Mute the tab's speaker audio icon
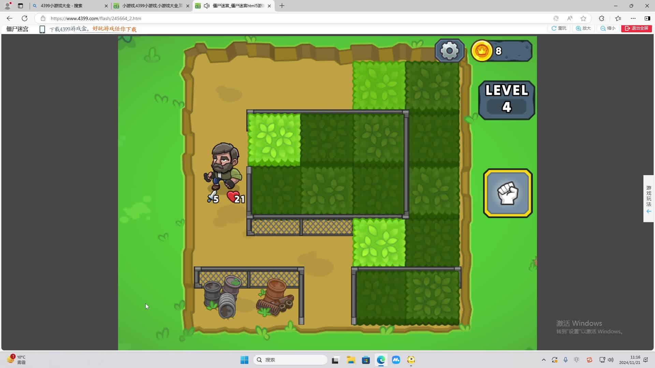 [x=206, y=6]
